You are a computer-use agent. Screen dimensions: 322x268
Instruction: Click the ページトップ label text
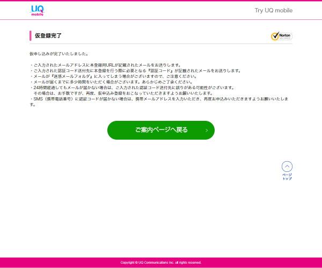pos(287,177)
